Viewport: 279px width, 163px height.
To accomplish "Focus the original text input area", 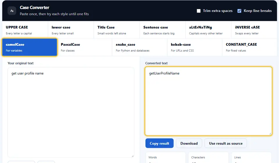I will pyautogui.click(x=71, y=112).
